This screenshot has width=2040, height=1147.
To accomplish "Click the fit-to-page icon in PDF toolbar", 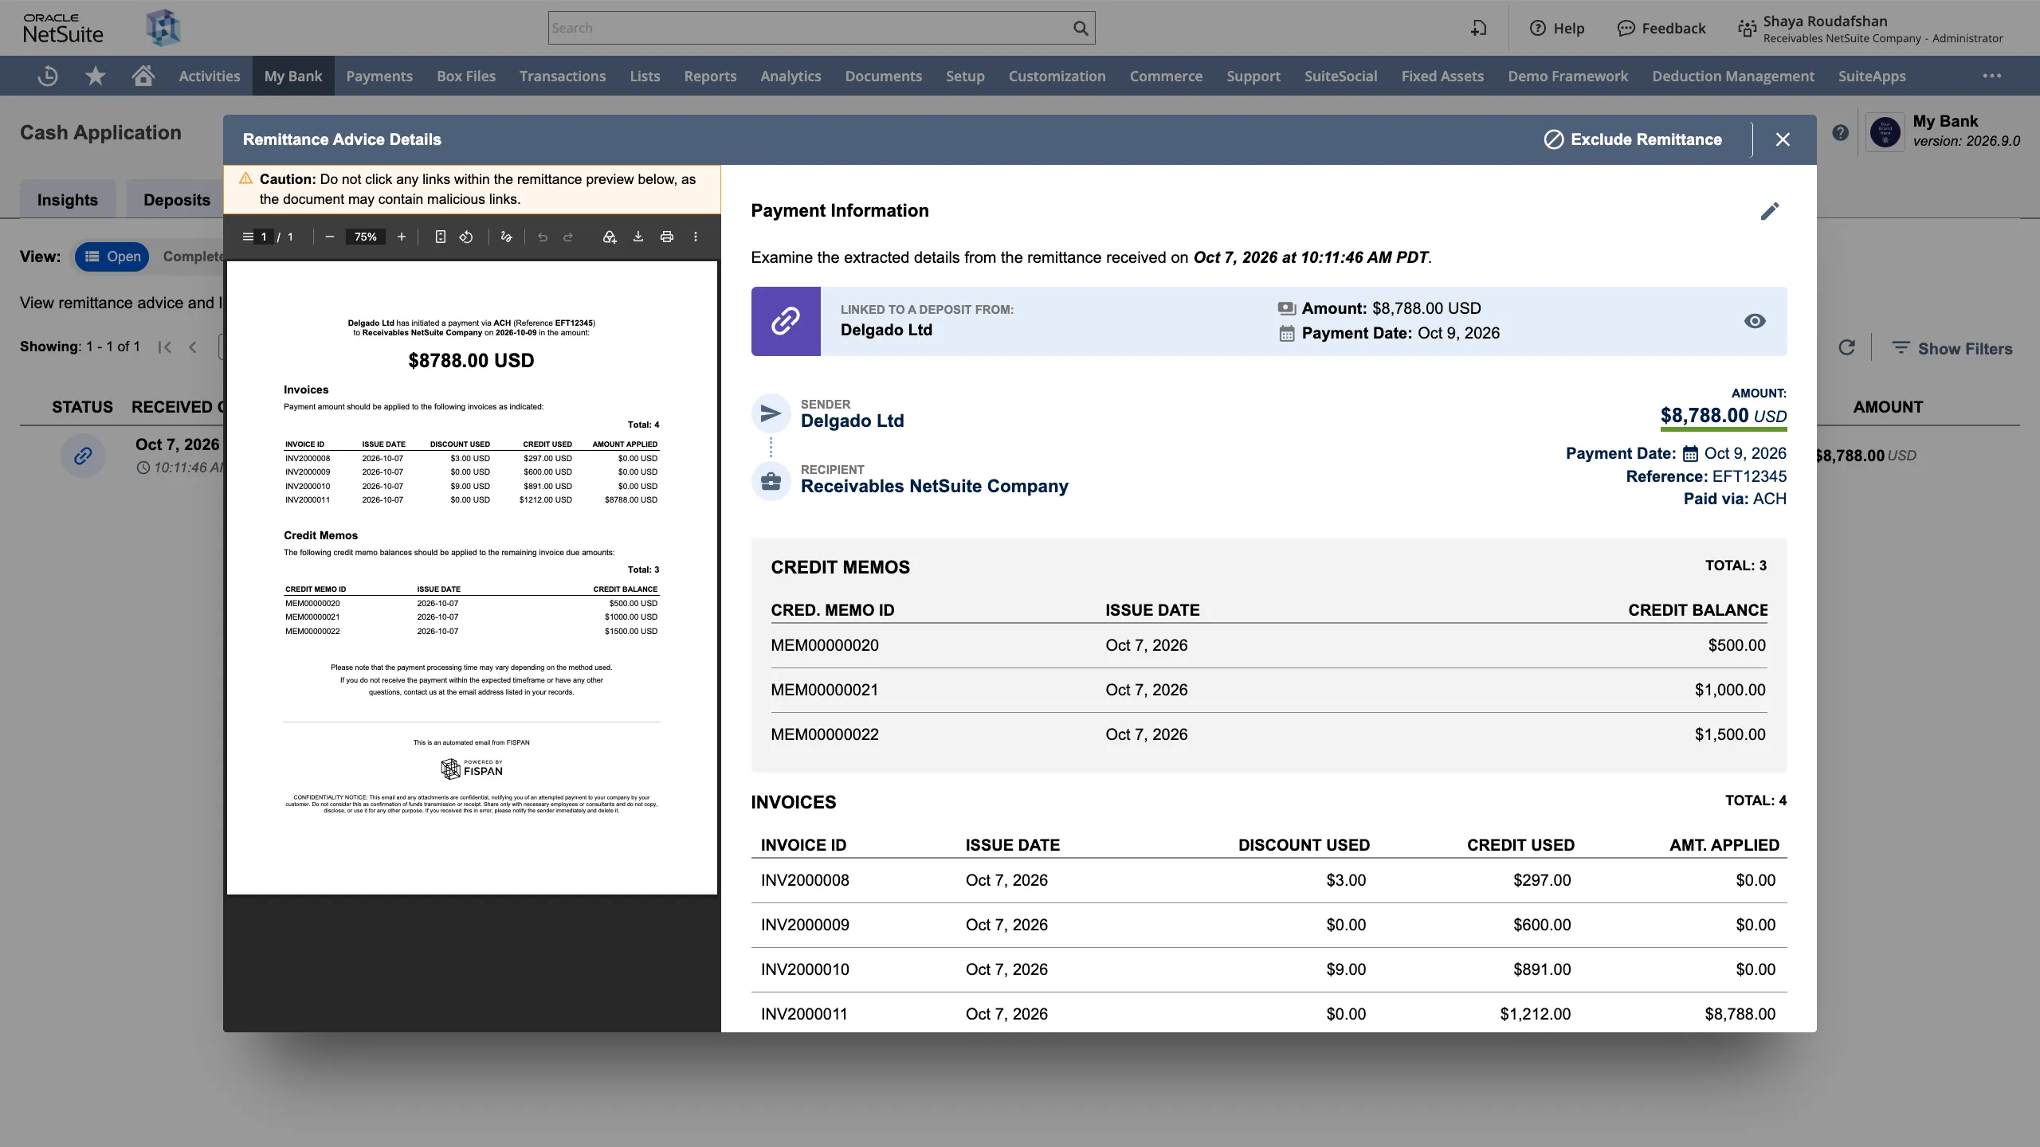I will (440, 237).
